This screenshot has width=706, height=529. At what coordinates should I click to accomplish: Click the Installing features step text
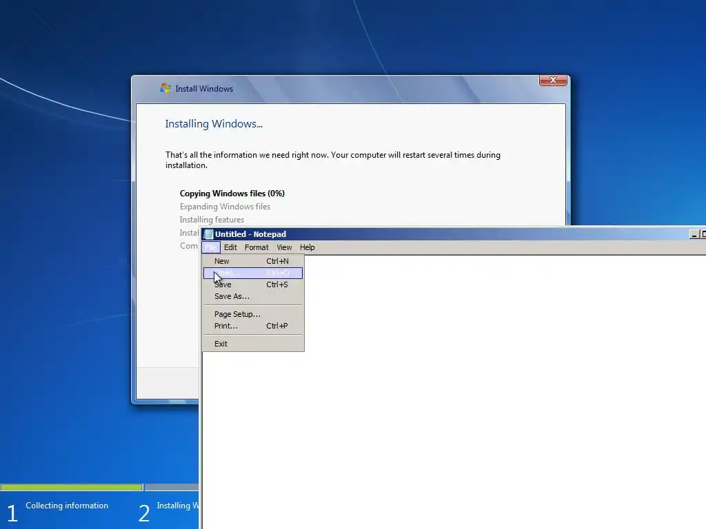coord(212,220)
